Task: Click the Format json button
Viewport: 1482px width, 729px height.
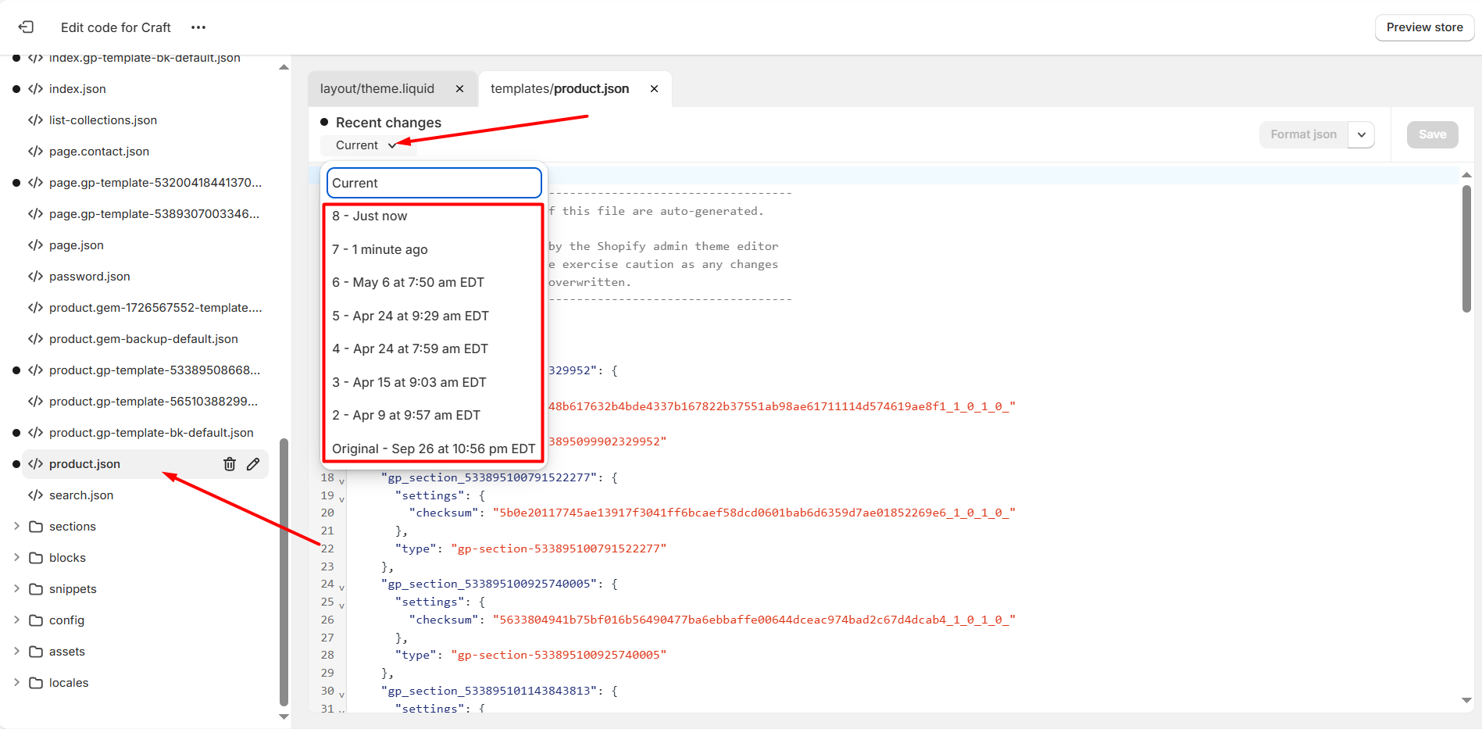Action: point(1303,134)
